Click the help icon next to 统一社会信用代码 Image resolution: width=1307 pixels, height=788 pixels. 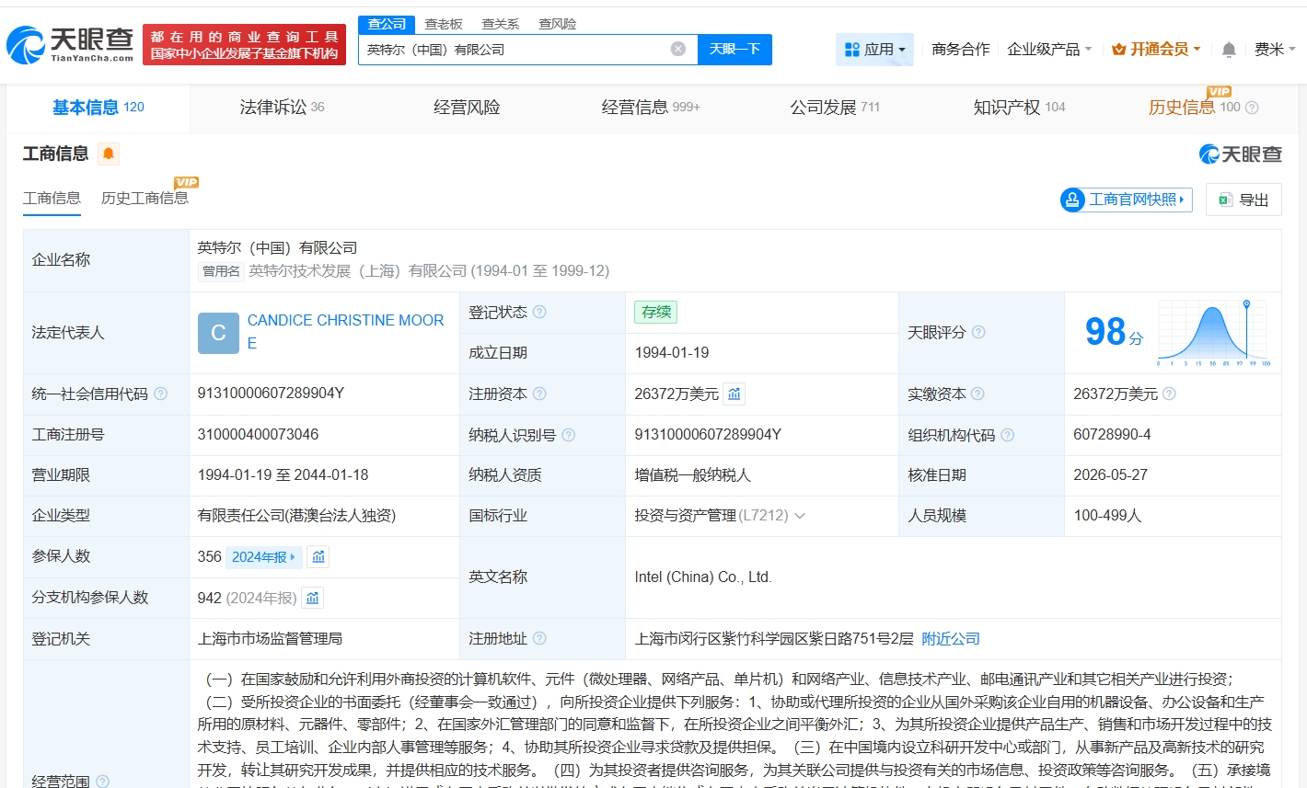(x=161, y=394)
